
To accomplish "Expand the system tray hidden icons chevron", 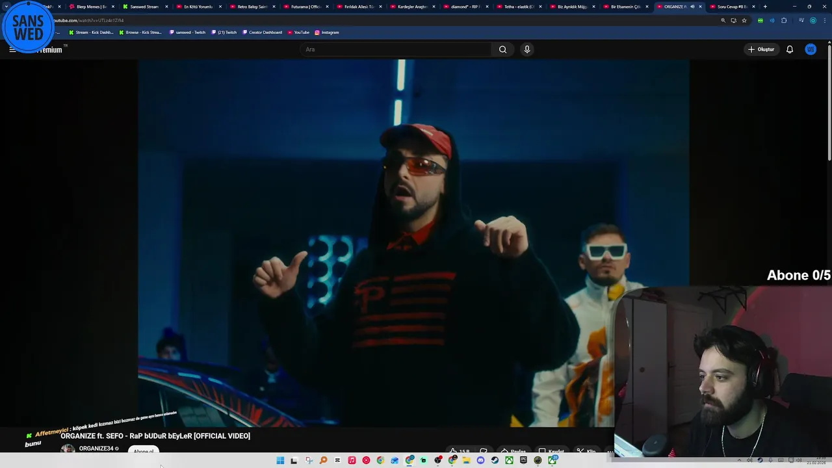I will [x=740, y=460].
